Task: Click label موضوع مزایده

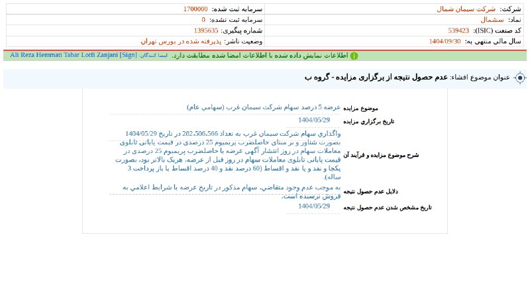Action: 360,109
